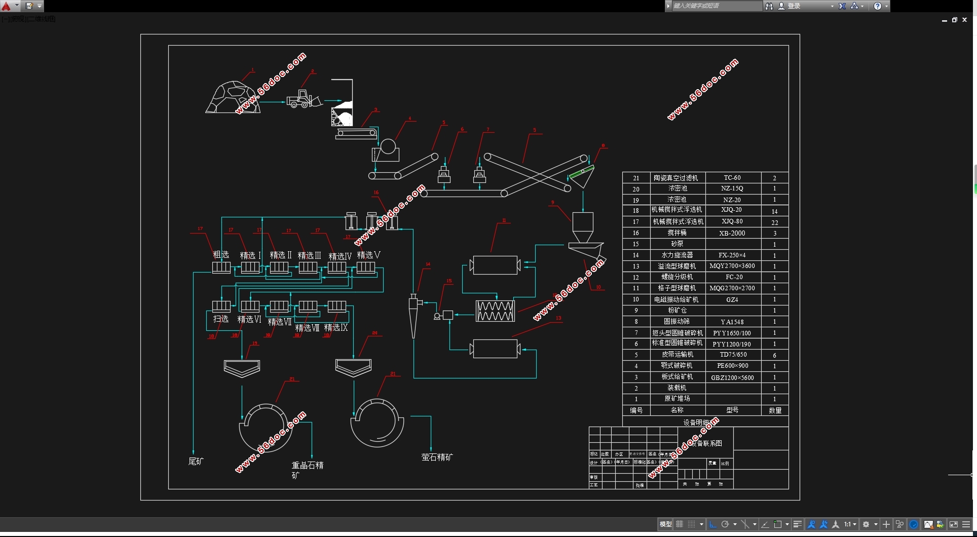The height and width of the screenshot is (537, 977).
Task: Open the customize quick access toolbar dropdown
Action: [x=40, y=6]
